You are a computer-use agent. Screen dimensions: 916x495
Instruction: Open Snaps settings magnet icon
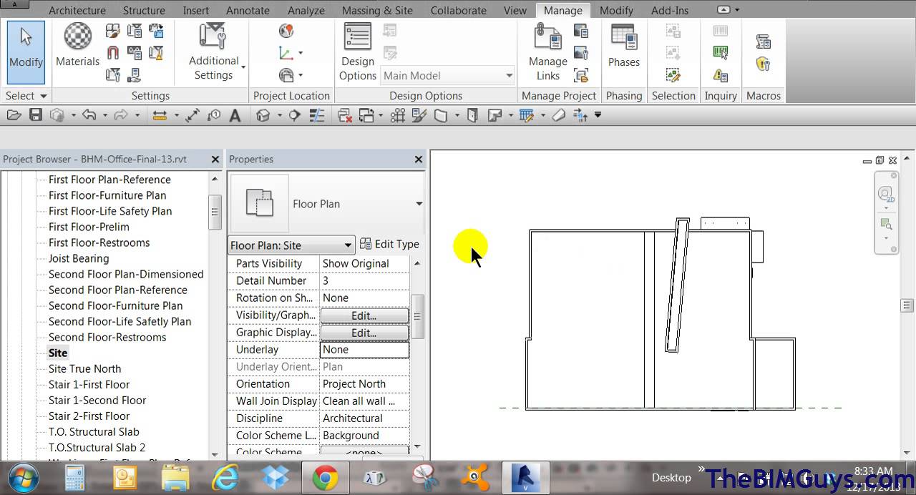coord(113,52)
